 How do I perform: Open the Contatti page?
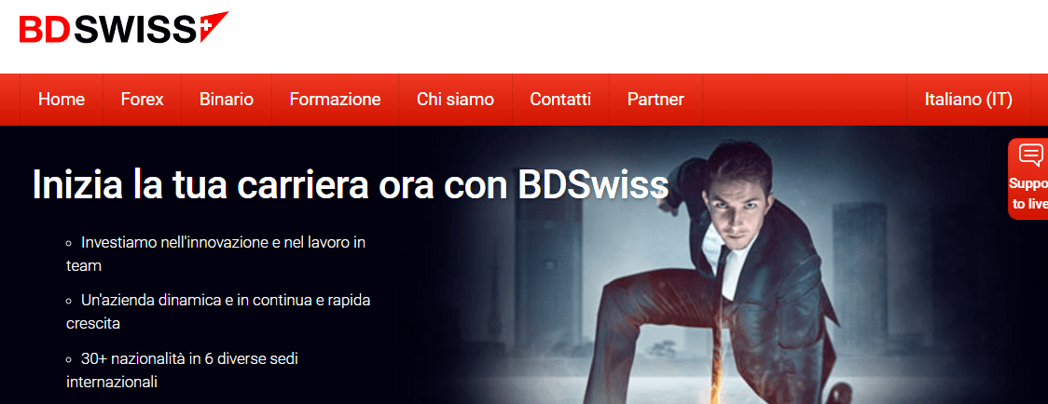point(560,100)
